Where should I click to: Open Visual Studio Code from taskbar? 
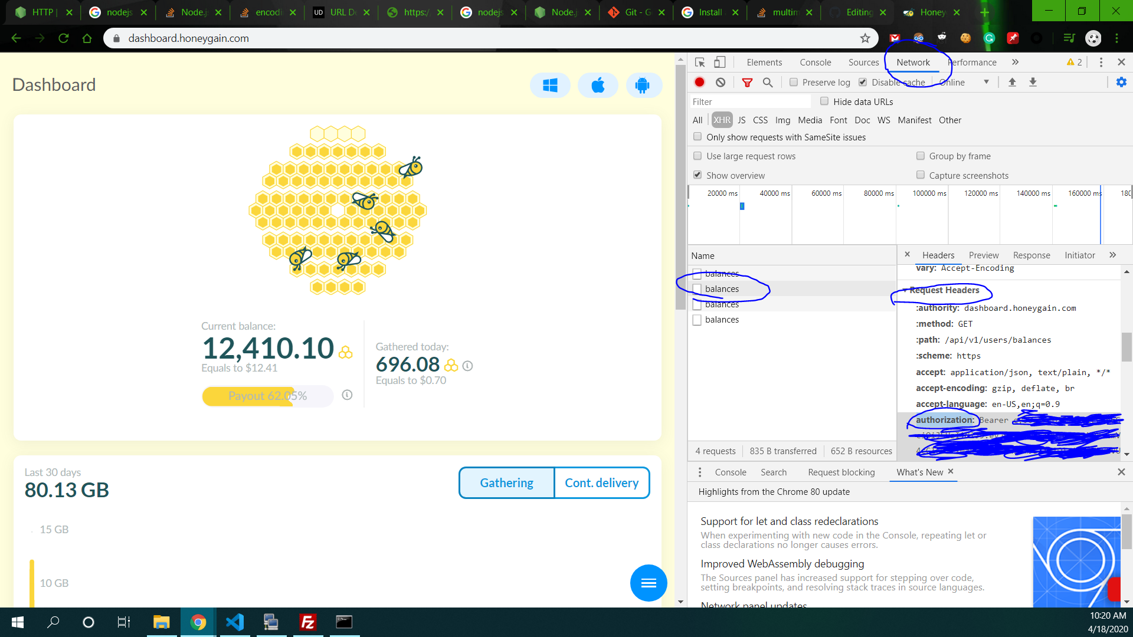(235, 622)
